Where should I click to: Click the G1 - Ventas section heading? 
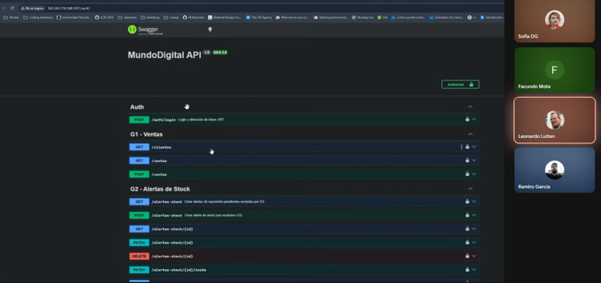click(x=146, y=134)
